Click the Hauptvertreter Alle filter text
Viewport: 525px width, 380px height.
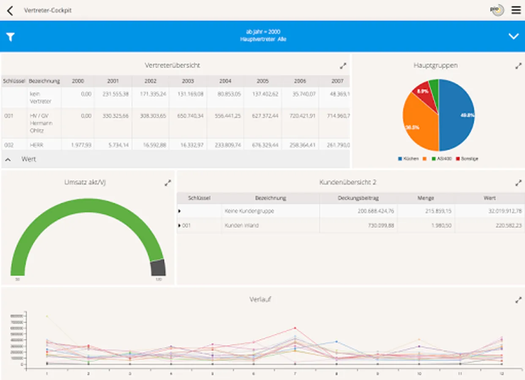[x=262, y=39]
